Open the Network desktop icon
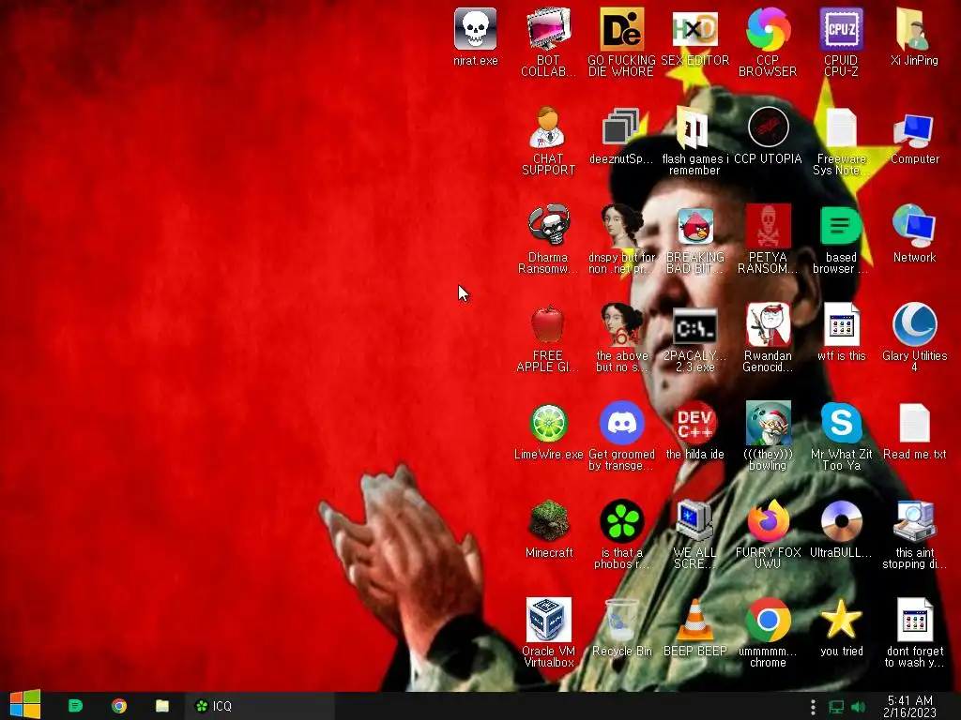This screenshot has width=961, height=720. 914,226
